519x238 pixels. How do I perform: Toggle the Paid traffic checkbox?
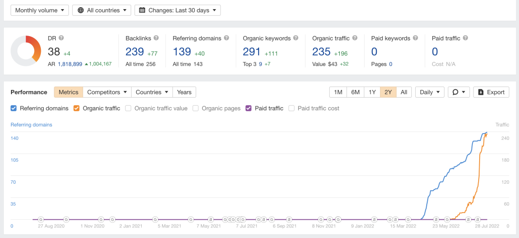click(x=249, y=108)
